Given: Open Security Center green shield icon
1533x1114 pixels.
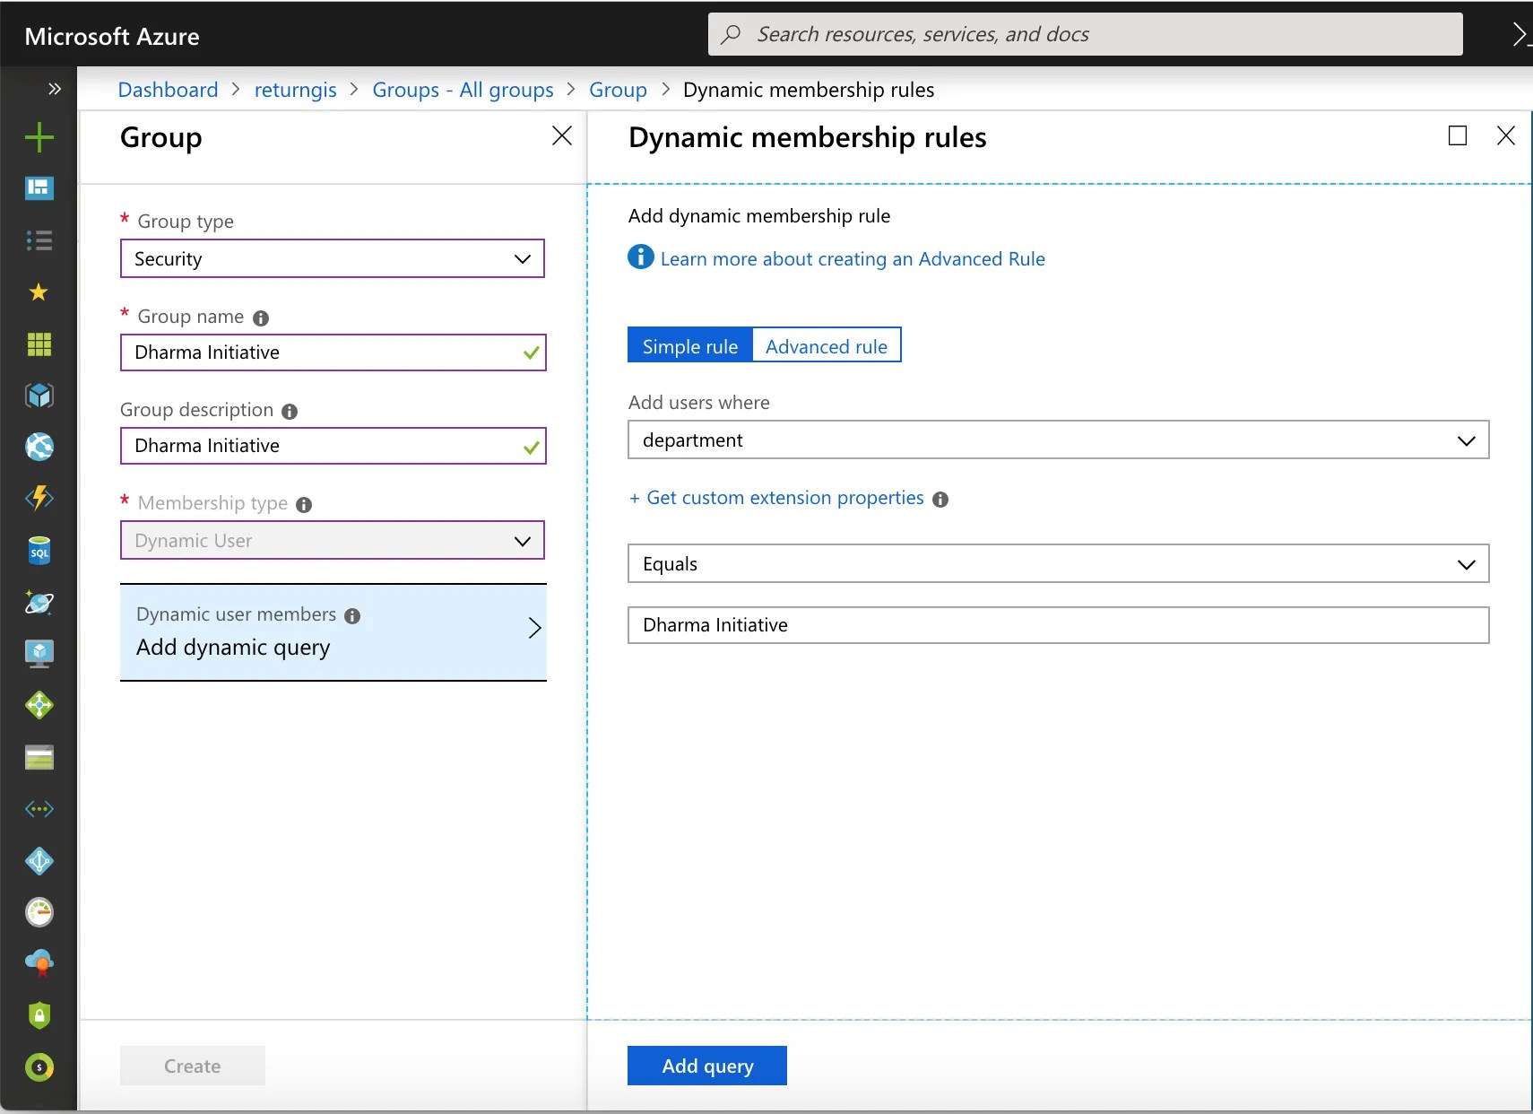Looking at the screenshot, I should tap(39, 1015).
